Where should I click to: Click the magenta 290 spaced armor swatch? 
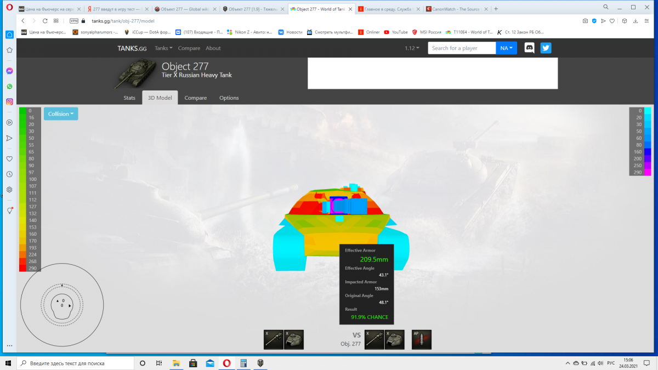click(x=648, y=172)
